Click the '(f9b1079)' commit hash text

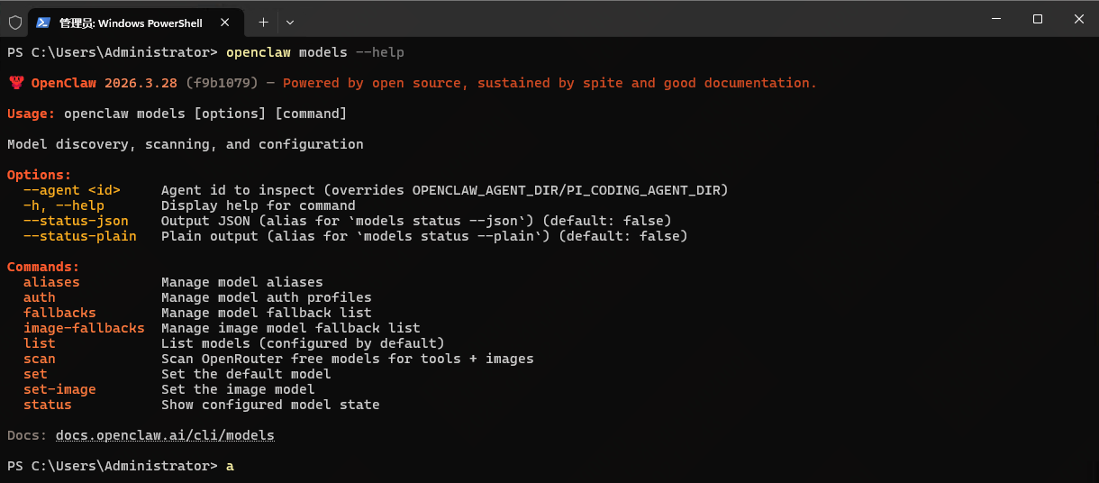[223, 83]
